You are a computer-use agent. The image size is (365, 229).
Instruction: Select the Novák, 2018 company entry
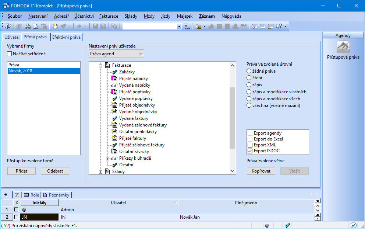[44, 71]
